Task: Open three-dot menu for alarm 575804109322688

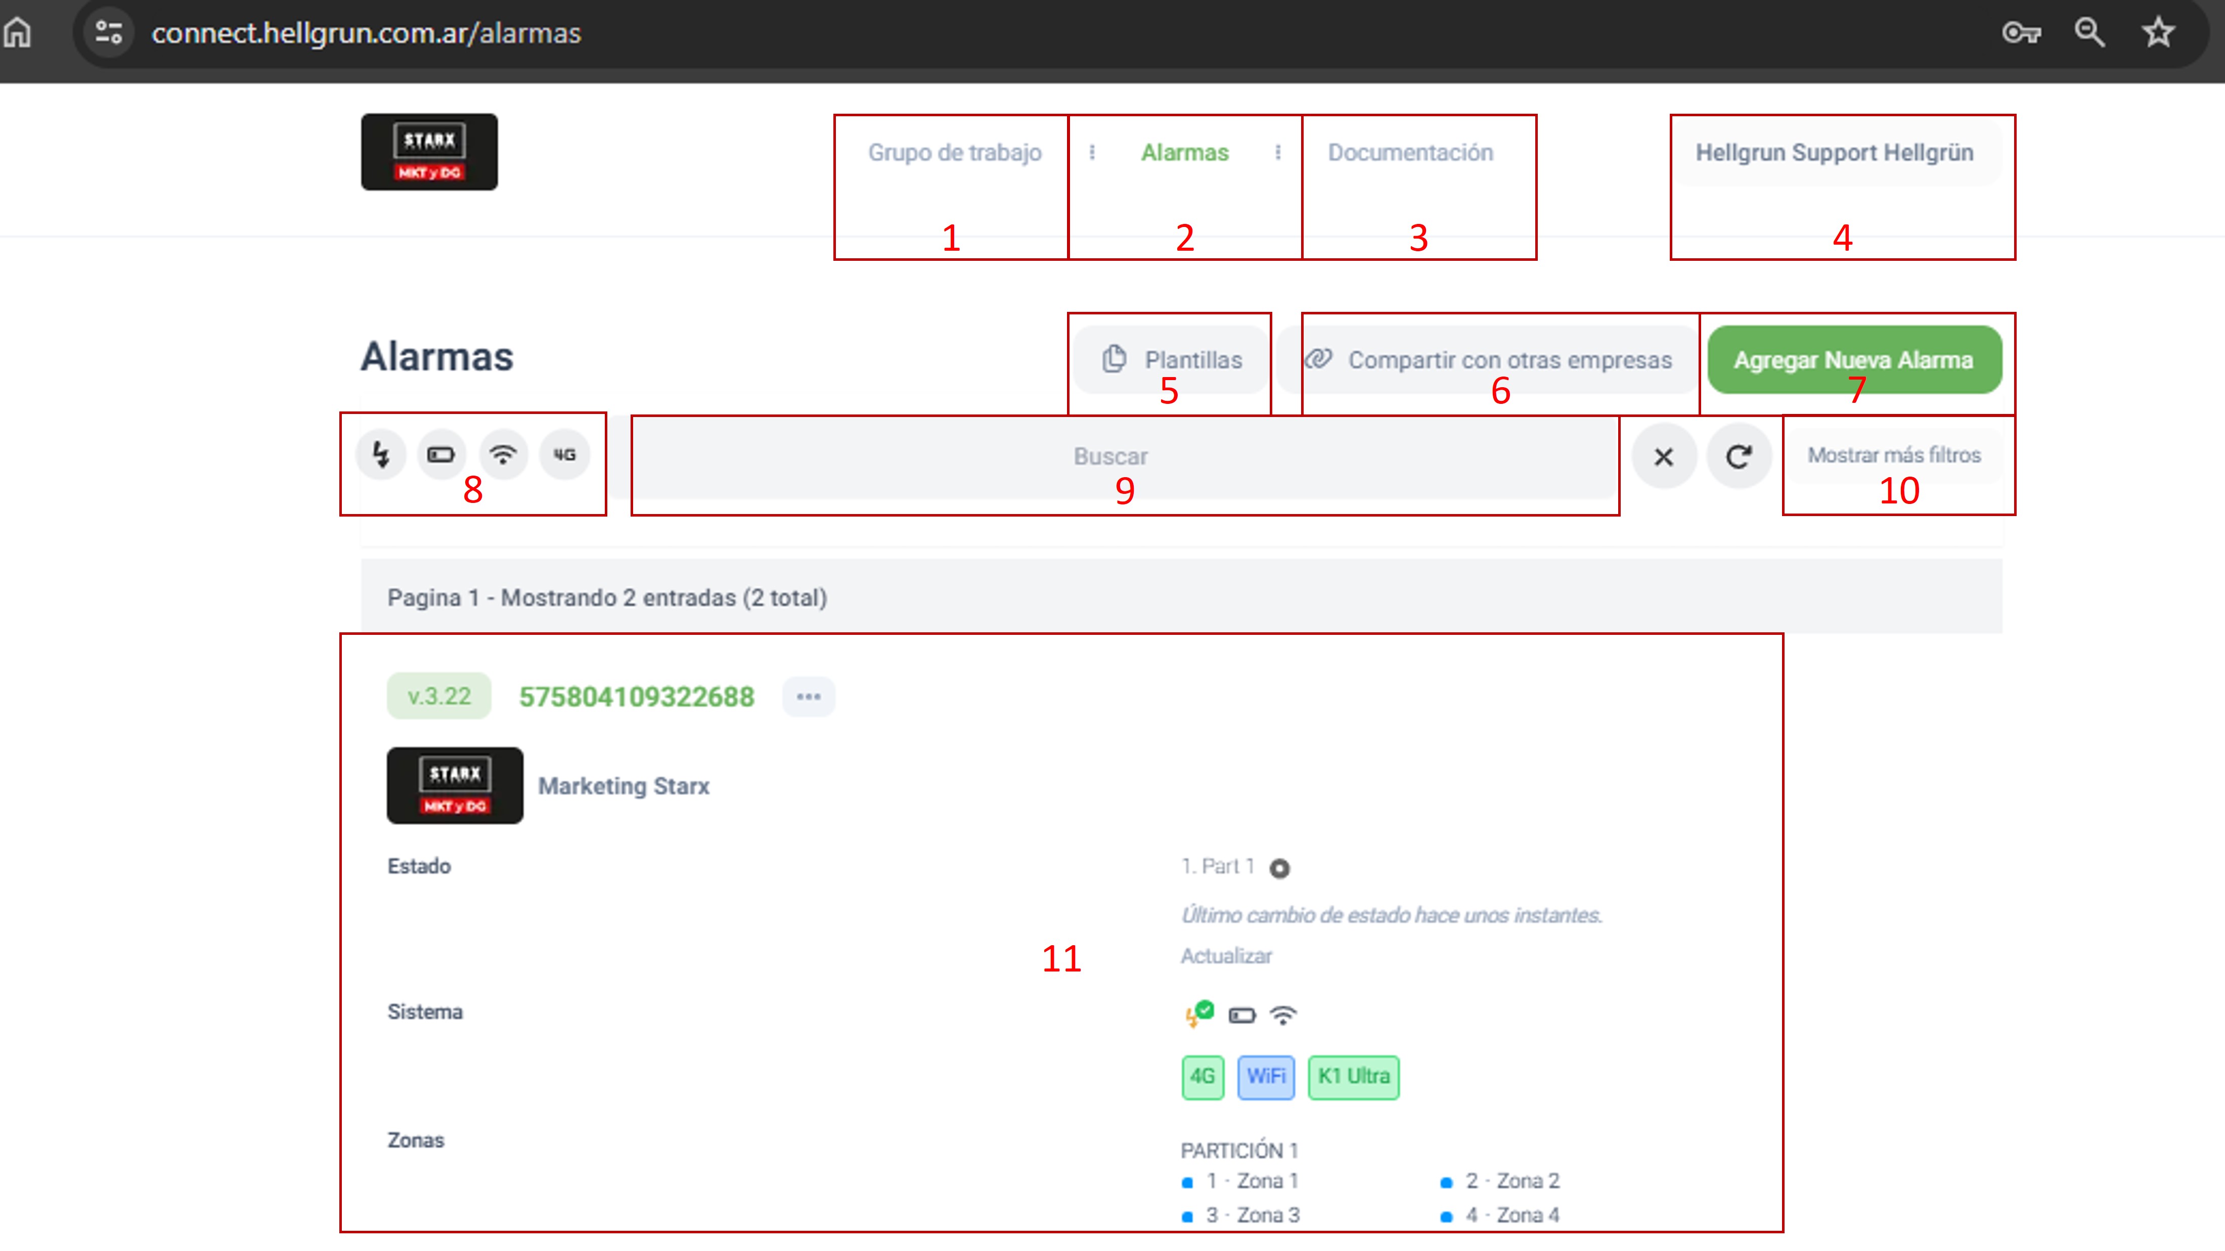Action: click(809, 697)
